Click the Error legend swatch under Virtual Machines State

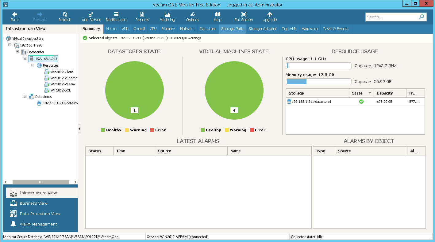(252, 130)
